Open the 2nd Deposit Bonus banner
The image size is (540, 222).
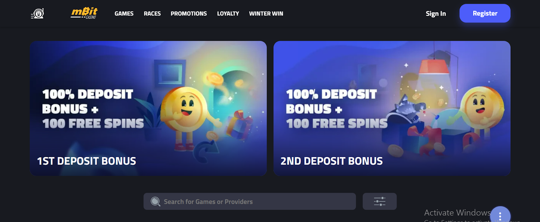(x=392, y=108)
